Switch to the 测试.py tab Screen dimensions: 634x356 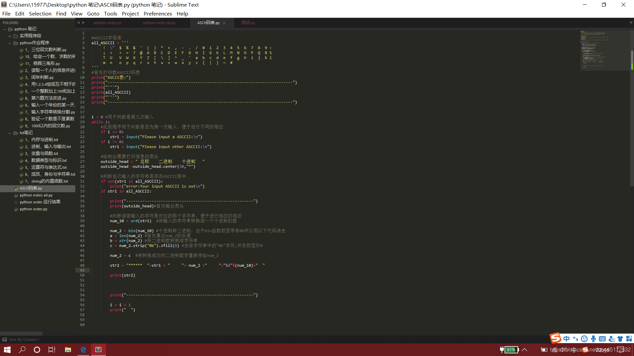pyautogui.click(x=248, y=23)
